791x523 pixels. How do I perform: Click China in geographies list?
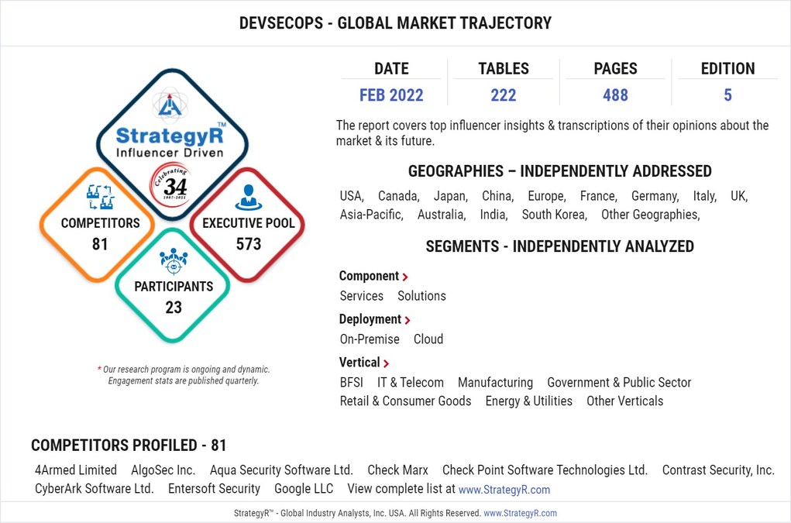pos(498,196)
